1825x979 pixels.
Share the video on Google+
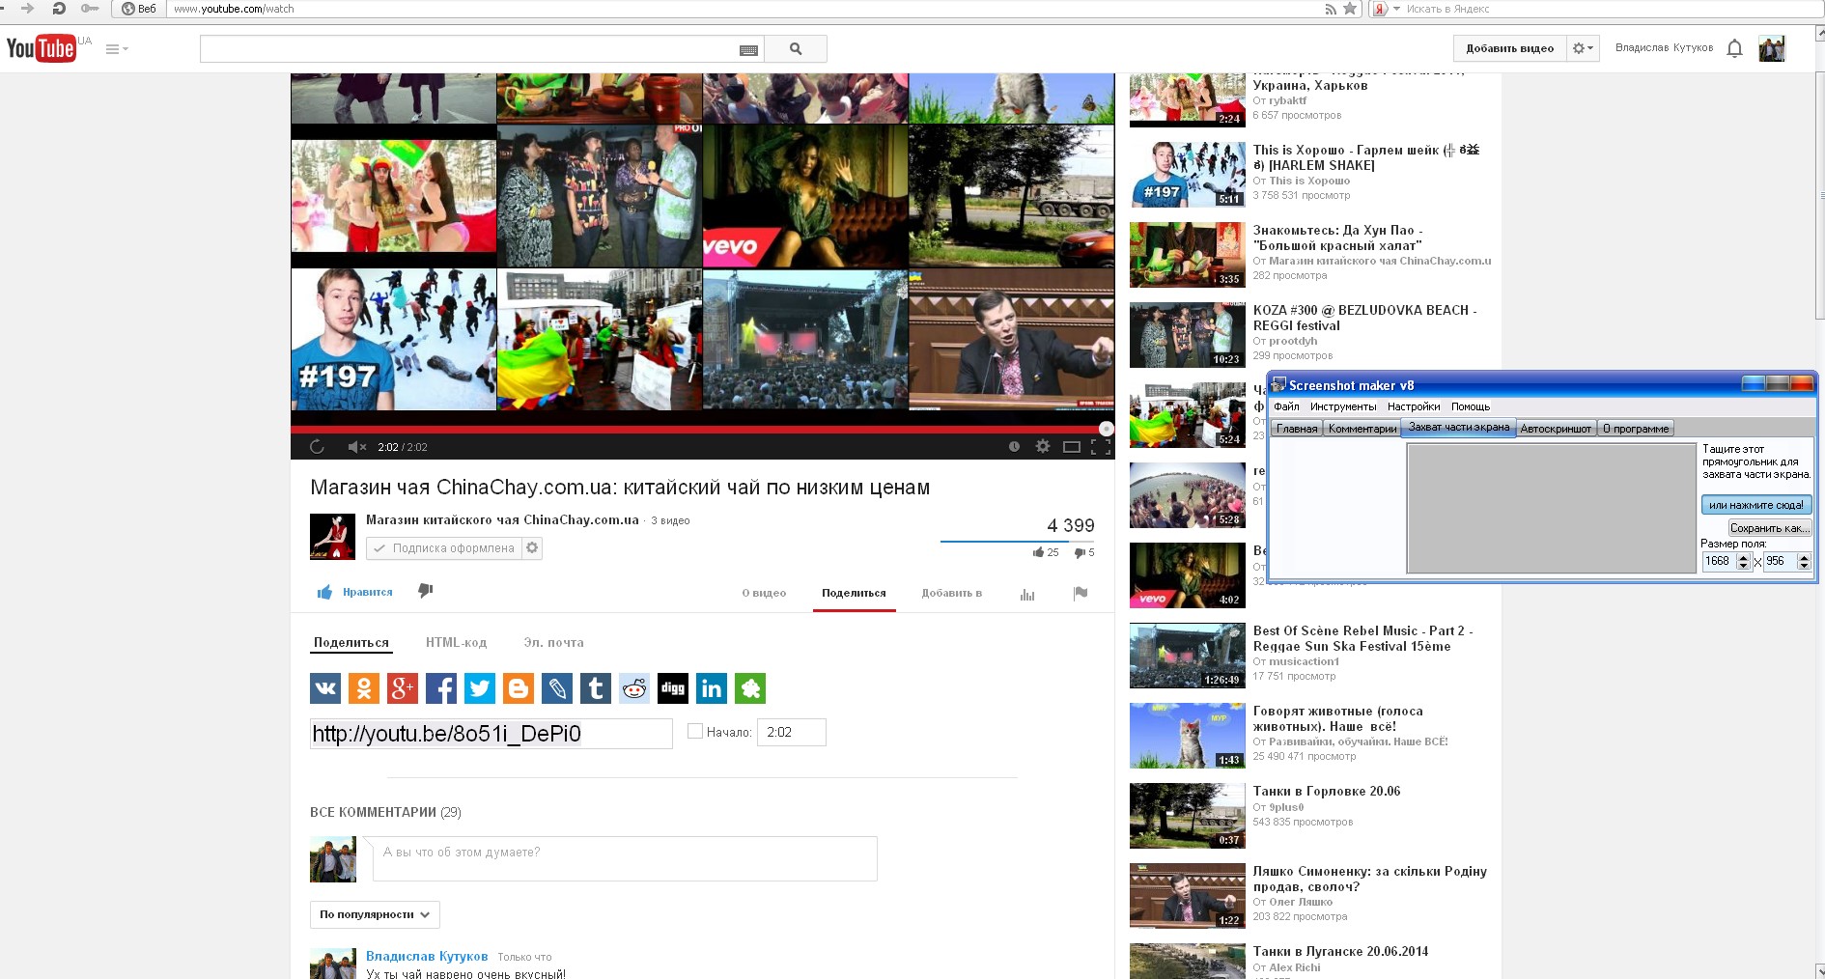(403, 688)
